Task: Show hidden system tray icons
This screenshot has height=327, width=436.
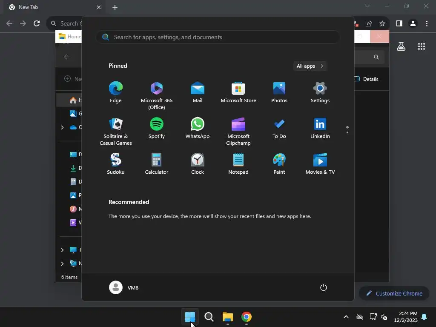Action: click(x=346, y=317)
